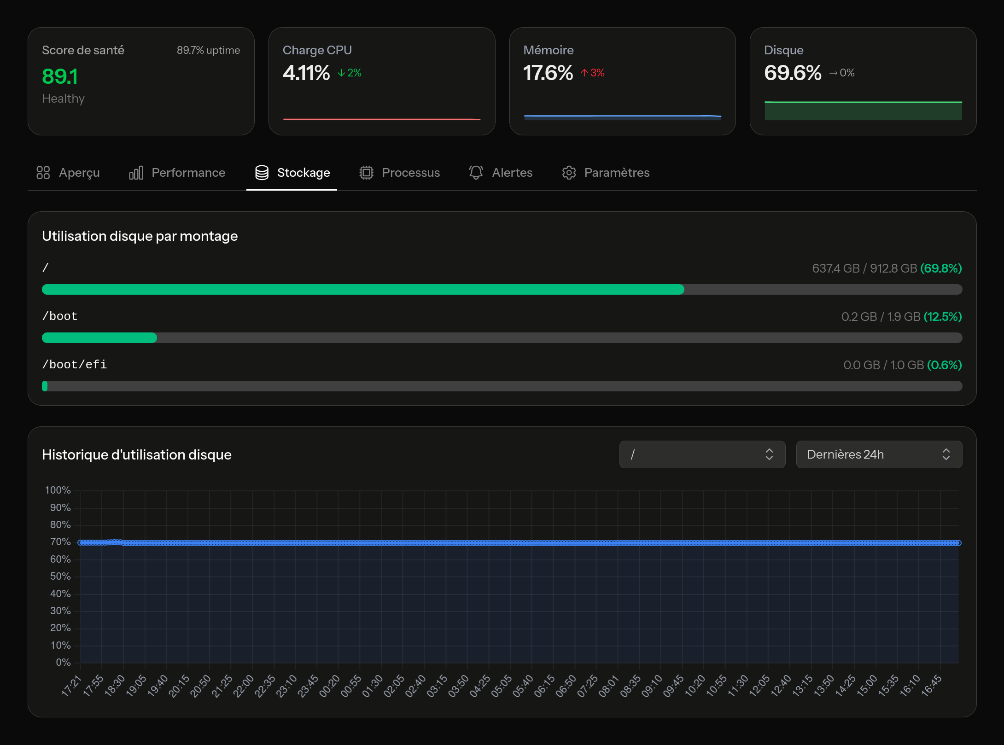Click the Paramètres gear icon

coord(569,173)
